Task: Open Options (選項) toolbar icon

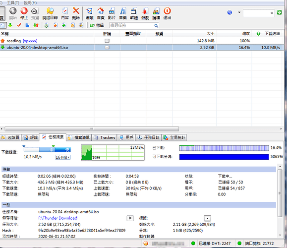Action: coord(90,13)
